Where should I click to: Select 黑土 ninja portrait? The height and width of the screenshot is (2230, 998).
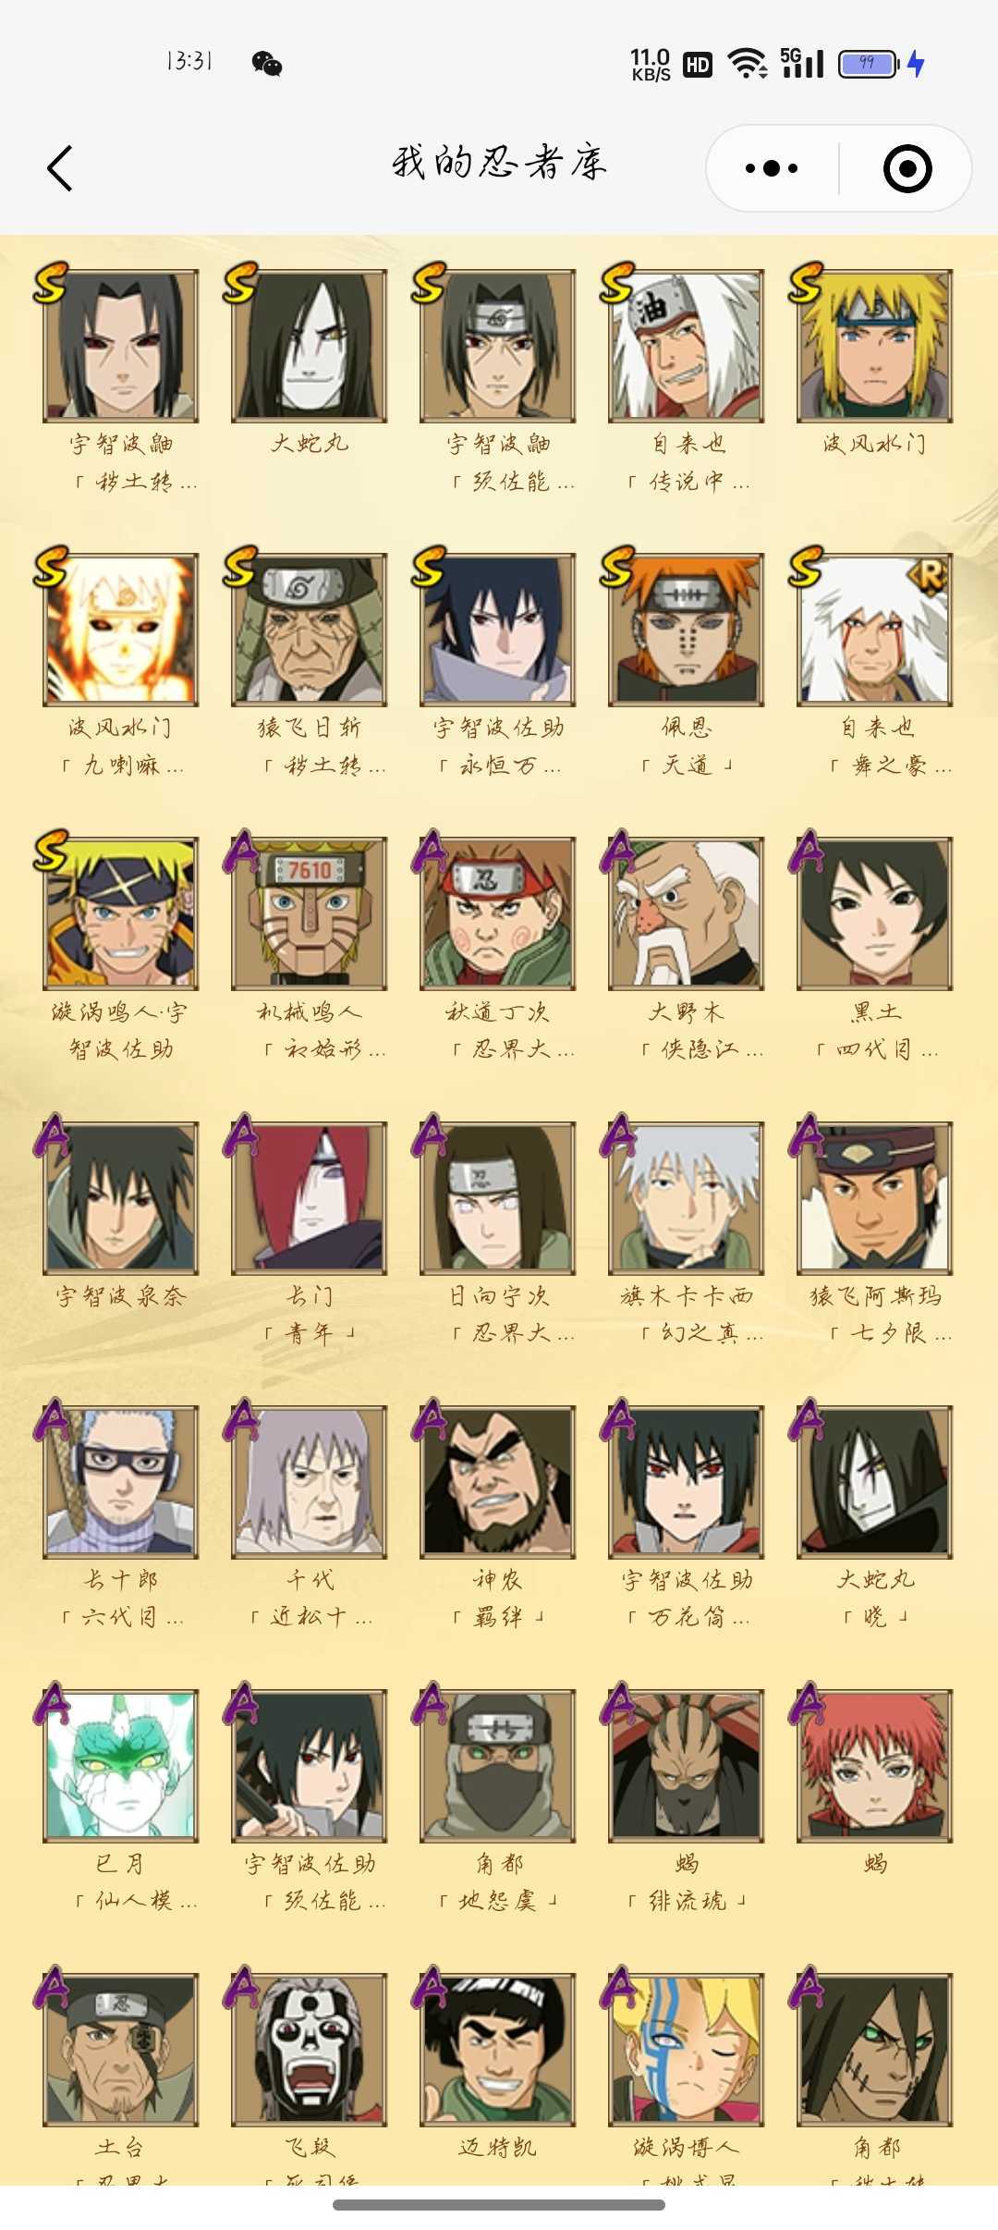874,913
